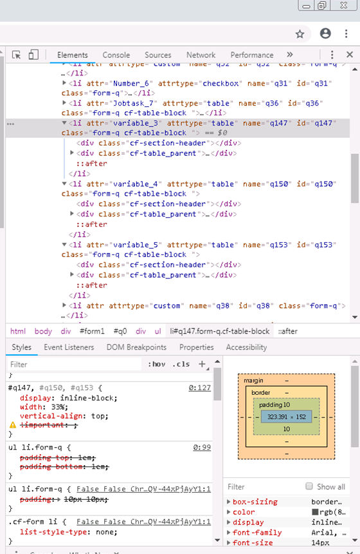Open the Performance tab
The height and width of the screenshot is (554, 360).
tap(252, 55)
